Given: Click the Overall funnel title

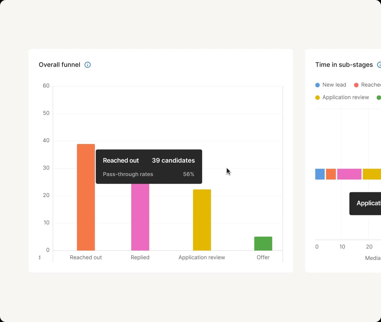Looking at the screenshot, I should coord(60,65).
